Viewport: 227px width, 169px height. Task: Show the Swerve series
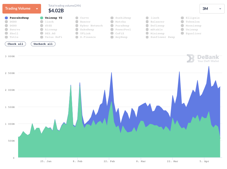pyautogui.click(x=12, y=29)
